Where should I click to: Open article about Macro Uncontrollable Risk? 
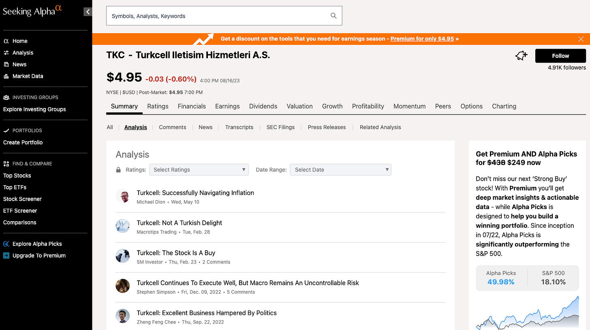248,283
